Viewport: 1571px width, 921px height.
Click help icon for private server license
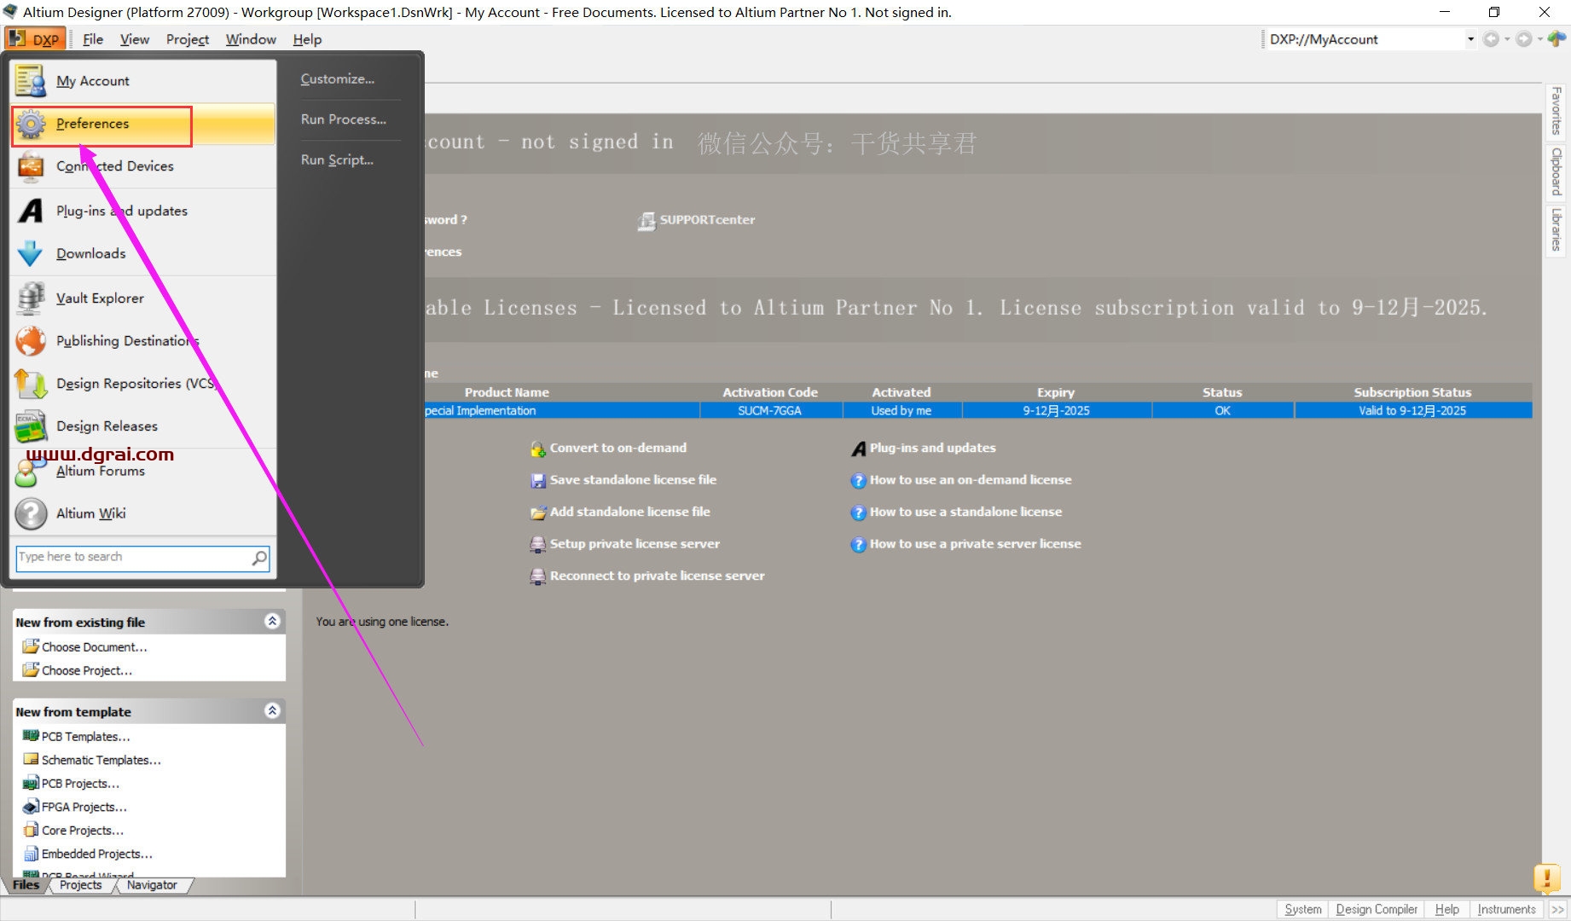(x=859, y=544)
